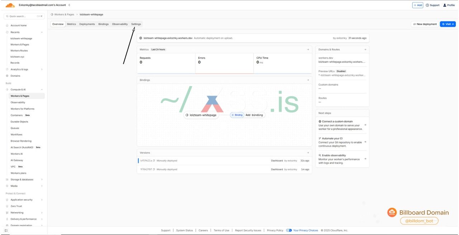This screenshot has width=459, height=235.
Task: Open Records in Recents
Action: point(15,63)
